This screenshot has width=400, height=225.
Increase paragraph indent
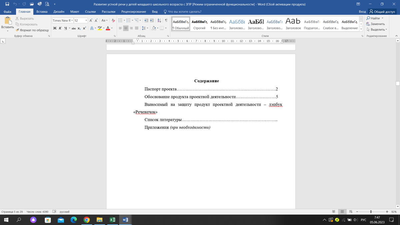tap(152, 20)
